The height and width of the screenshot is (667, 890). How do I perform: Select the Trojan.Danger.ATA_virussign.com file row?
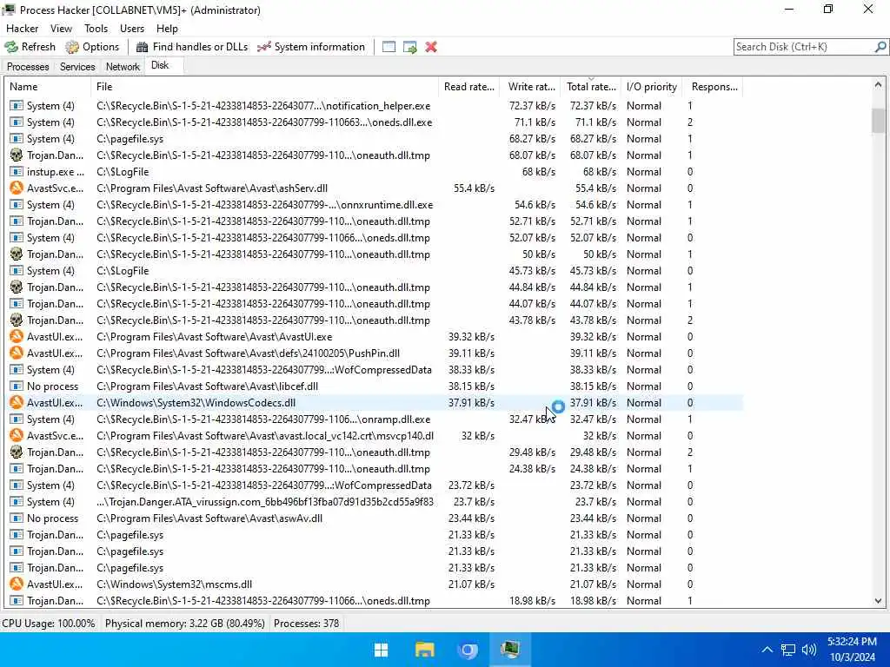[374, 501]
